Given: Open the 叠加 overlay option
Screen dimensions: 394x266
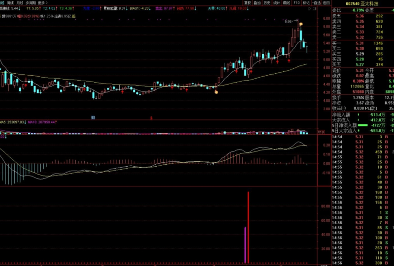Looking at the screenshot, I should 257,2.
